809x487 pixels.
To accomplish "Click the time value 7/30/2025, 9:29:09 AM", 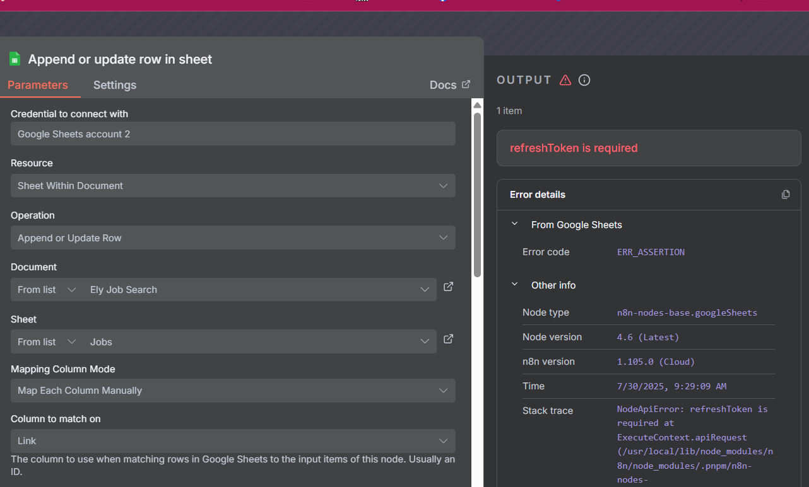I will tap(671, 386).
